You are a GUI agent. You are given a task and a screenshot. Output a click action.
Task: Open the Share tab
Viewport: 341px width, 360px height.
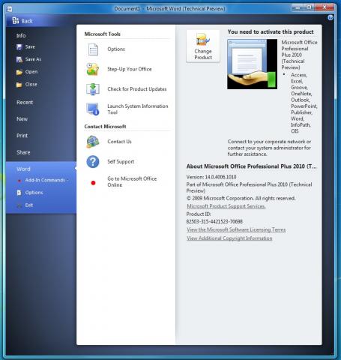tap(23, 152)
